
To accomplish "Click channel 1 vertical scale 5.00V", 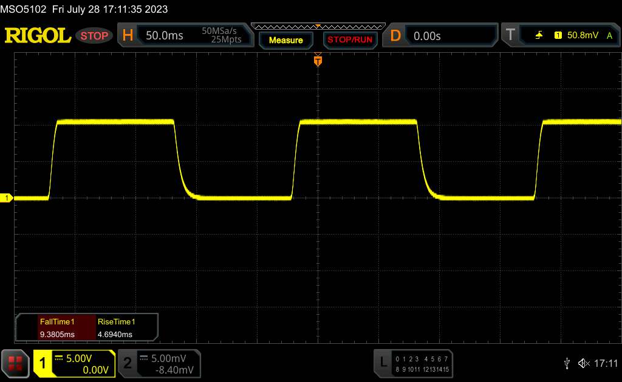I will click(x=79, y=358).
